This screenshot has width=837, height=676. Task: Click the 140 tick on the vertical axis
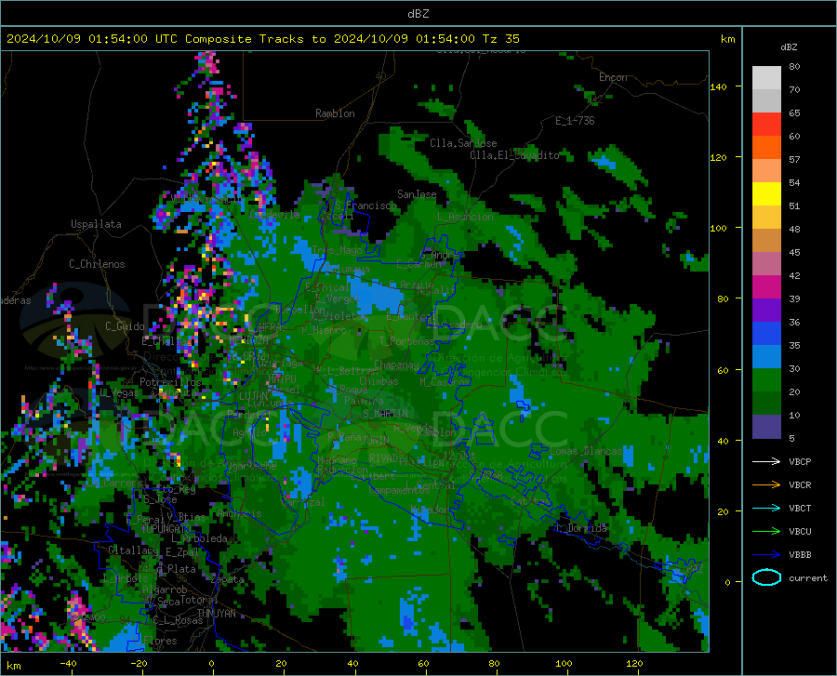coord(718,86)
